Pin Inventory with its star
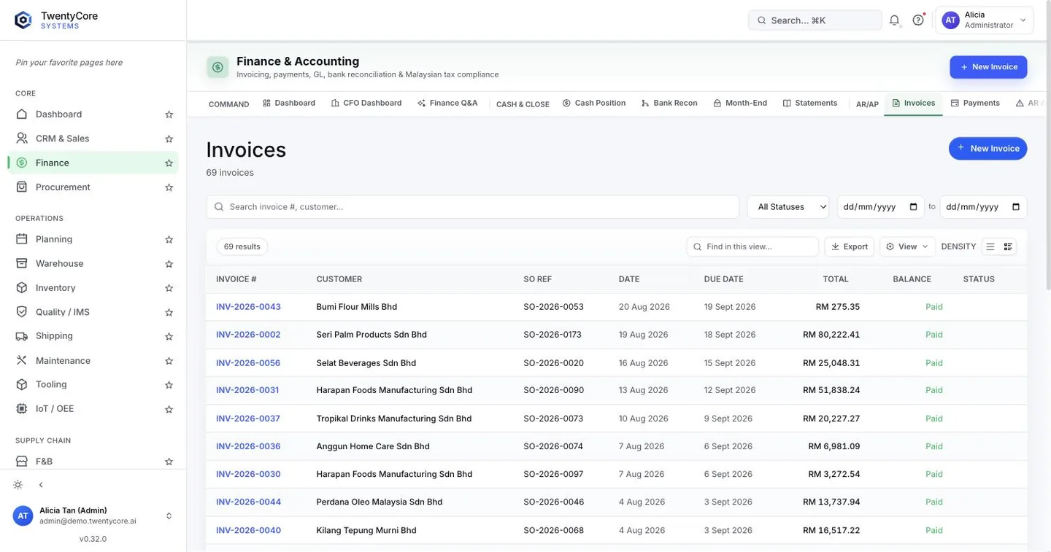The height and width of the screenshot is (552, 1051). (x=169, y=288)
